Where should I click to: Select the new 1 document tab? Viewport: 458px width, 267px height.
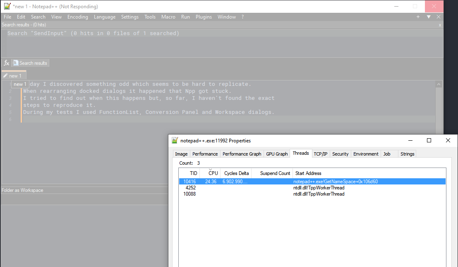(x=14, y=76)
